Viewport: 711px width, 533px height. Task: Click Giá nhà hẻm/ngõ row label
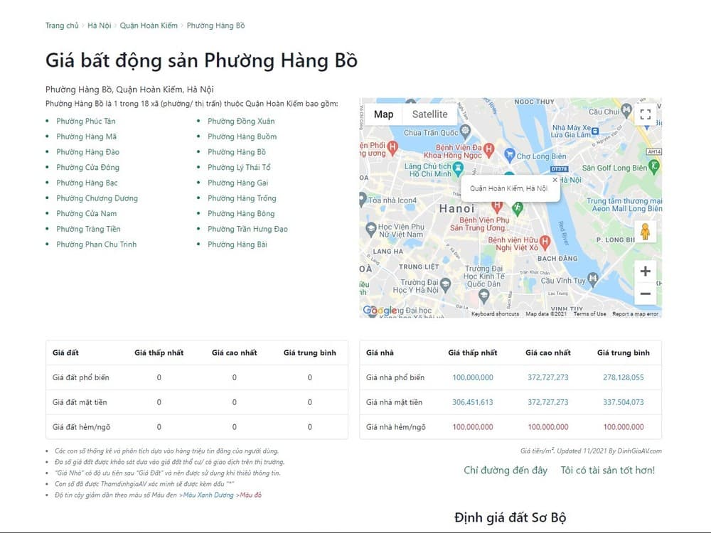coord(396,427)
